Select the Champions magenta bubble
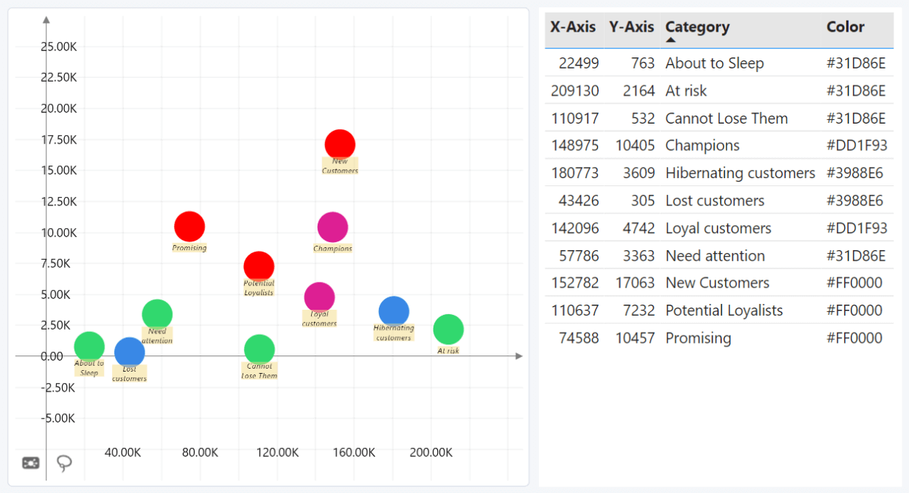909x493 pixels. click(x=332, y=227)
